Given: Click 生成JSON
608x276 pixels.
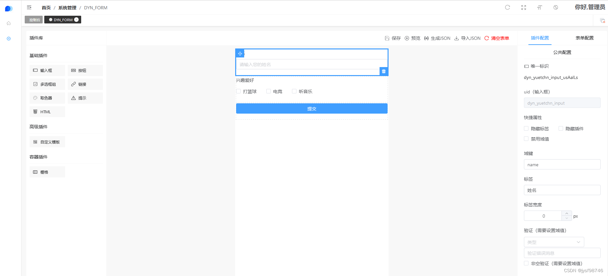Looking at the screenshot, I should (437, 38).
